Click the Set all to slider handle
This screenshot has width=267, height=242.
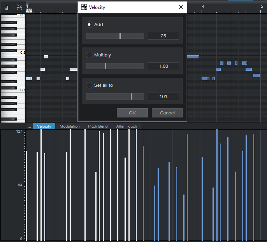pyautogui.click(x=132, y=96)
